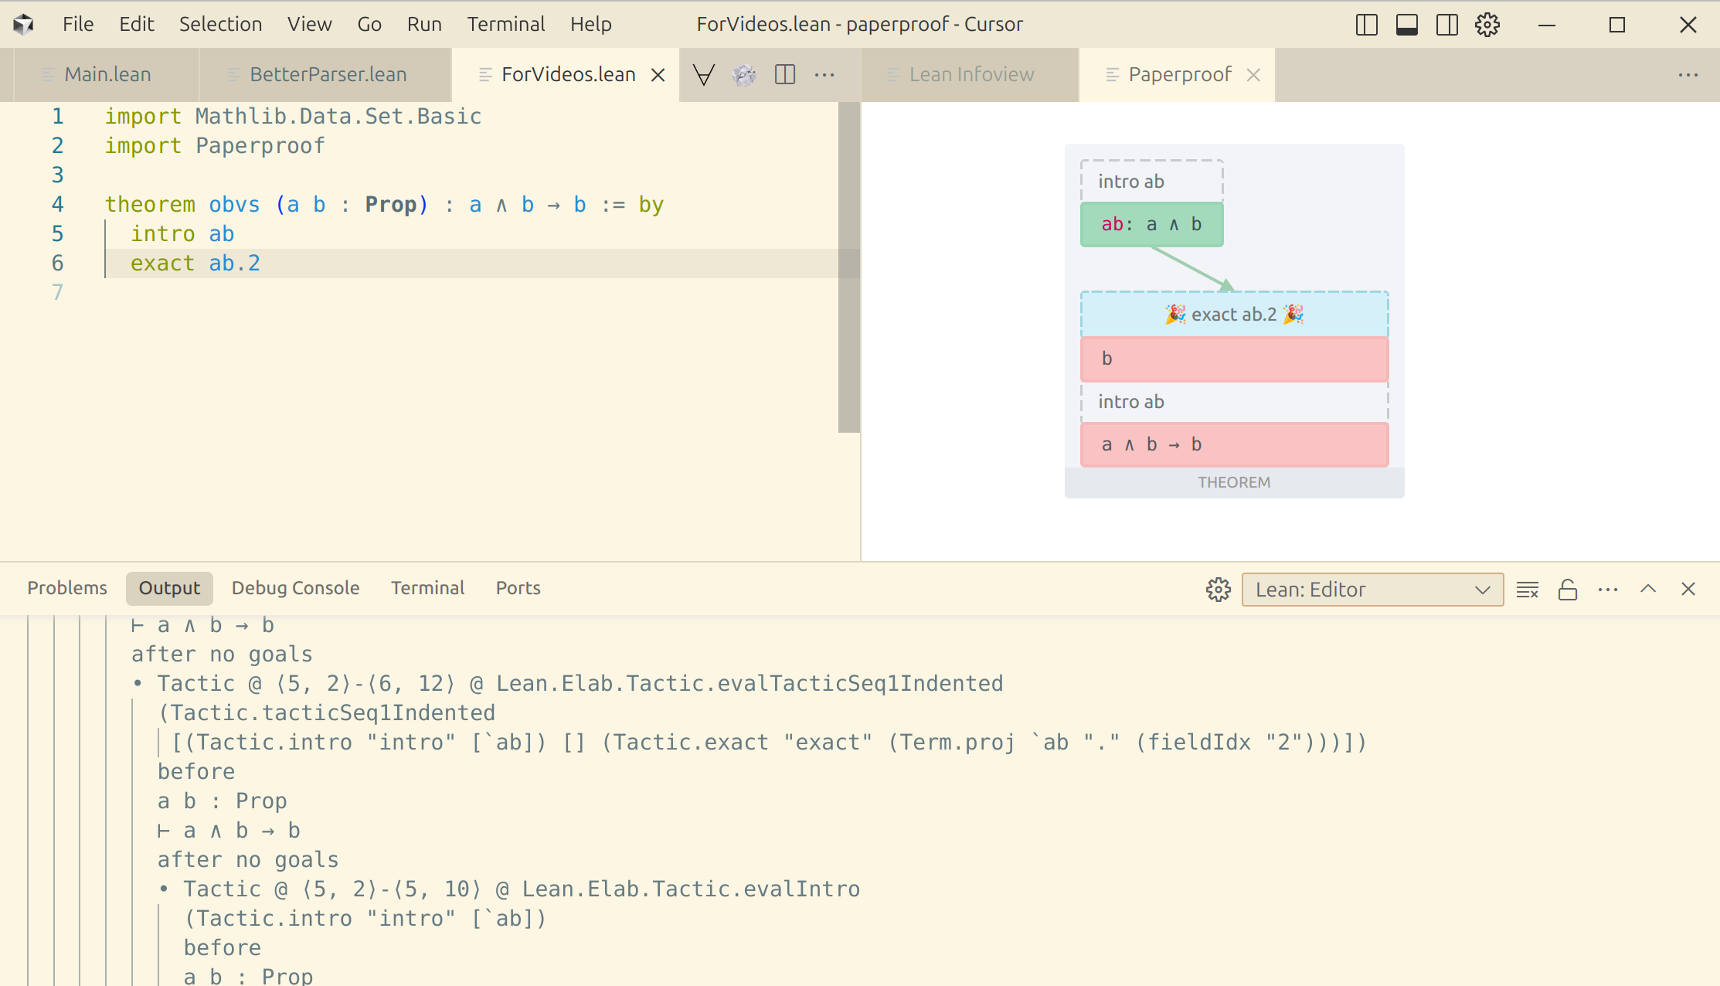This screenshot has width=1720, height=986.
Task: Click the output panel settings gear icon
Action: tap(1218, 590)
